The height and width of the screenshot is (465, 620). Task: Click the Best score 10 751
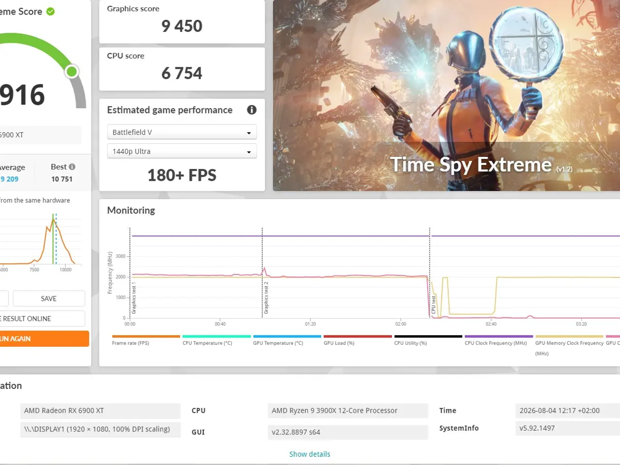pyautogui.click(x=62, y=179)
